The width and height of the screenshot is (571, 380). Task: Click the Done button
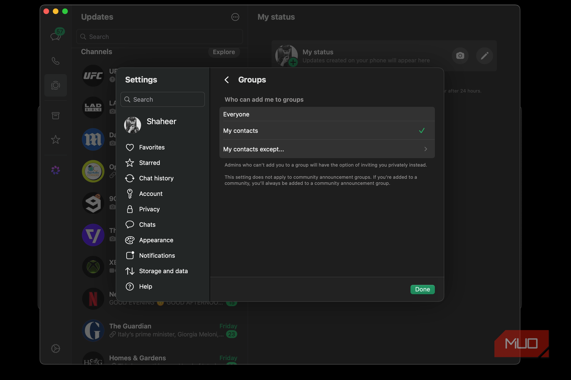coord(423,289)
